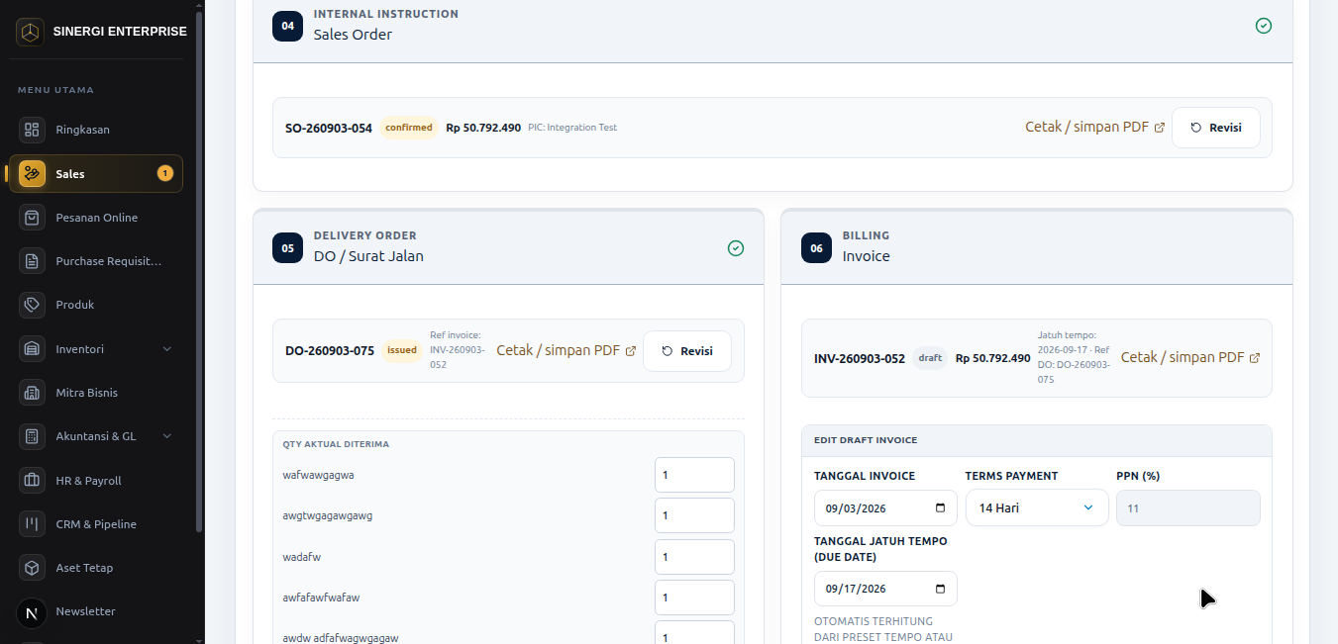Open calendar picker for Tanggal Jatuh Tempo
1338x644 pixels.
[x=940, y=589]
